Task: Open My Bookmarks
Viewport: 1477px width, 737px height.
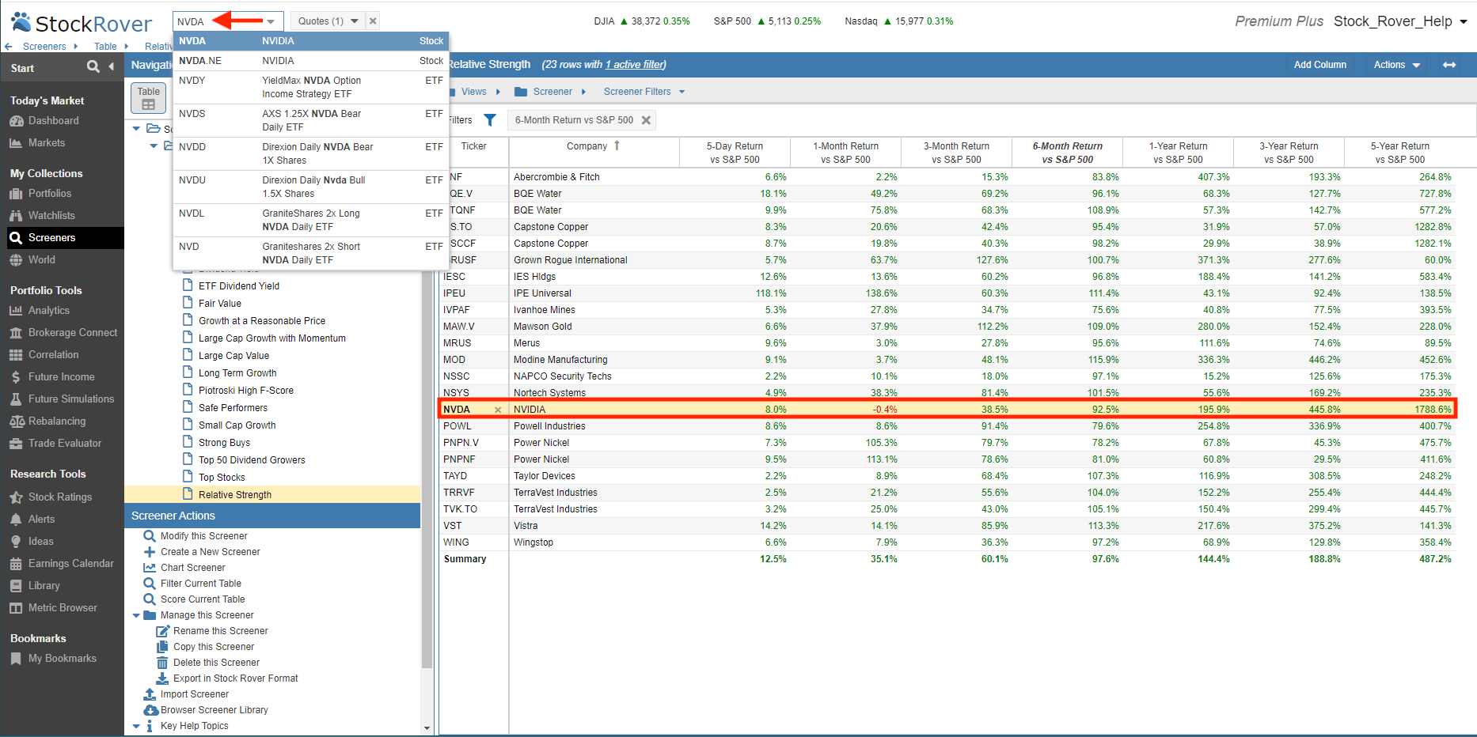Action: tap(62, 659)
